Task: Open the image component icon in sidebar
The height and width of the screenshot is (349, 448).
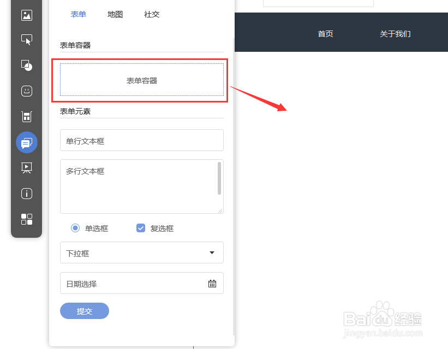Action: pyautogui.click(x=27, y=15)
